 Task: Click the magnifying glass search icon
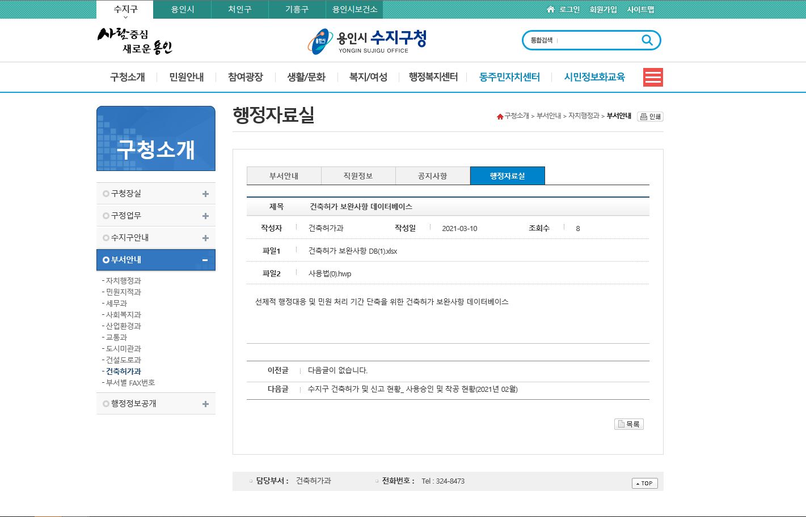tap(647, 40)
